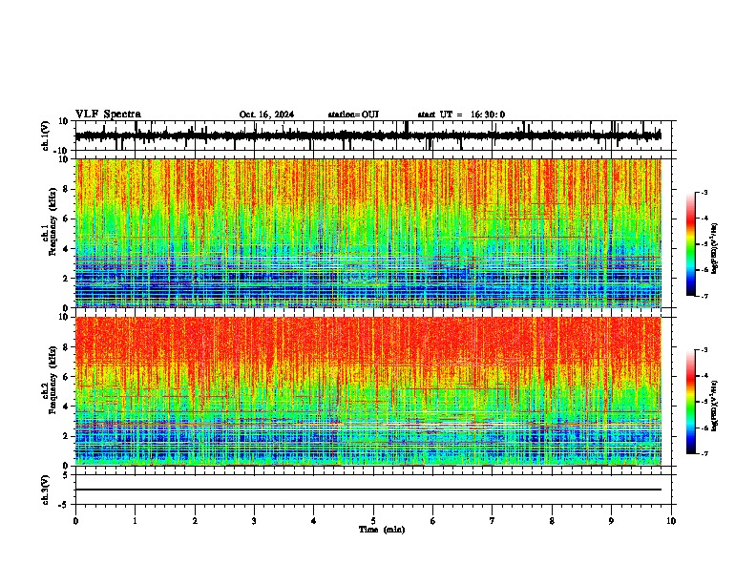The image size is (756, 584).
Task: Click time axis tick label "3"
Action: pos(254,521)
